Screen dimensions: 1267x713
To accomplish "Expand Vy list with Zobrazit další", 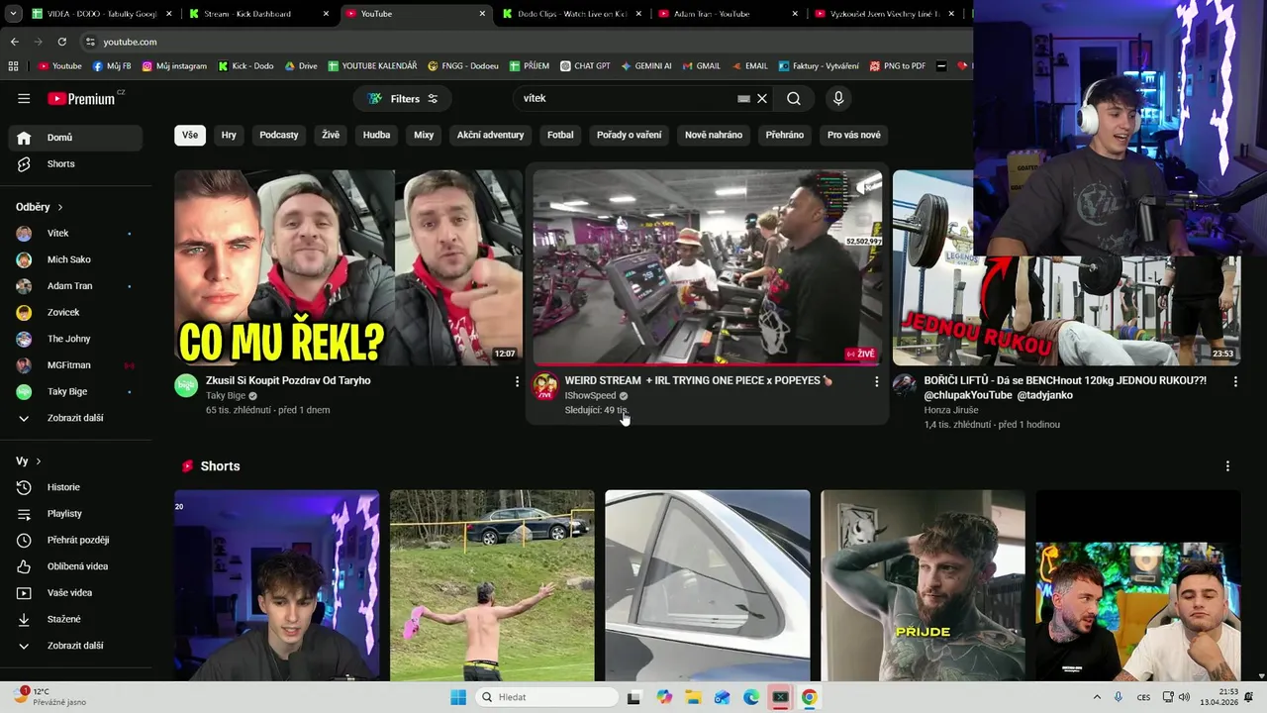I will (x=75, y=646).
